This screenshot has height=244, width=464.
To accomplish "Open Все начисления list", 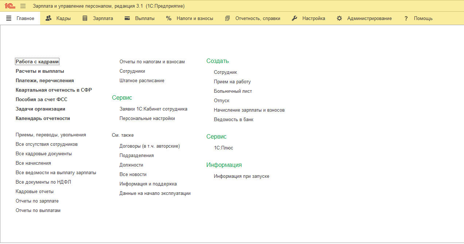I will [33, 163].
